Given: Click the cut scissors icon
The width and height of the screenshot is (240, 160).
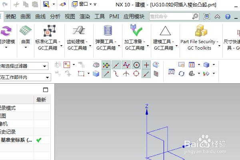Looking at the screenshot, I should pyautogui.click(x=16, y=4).
